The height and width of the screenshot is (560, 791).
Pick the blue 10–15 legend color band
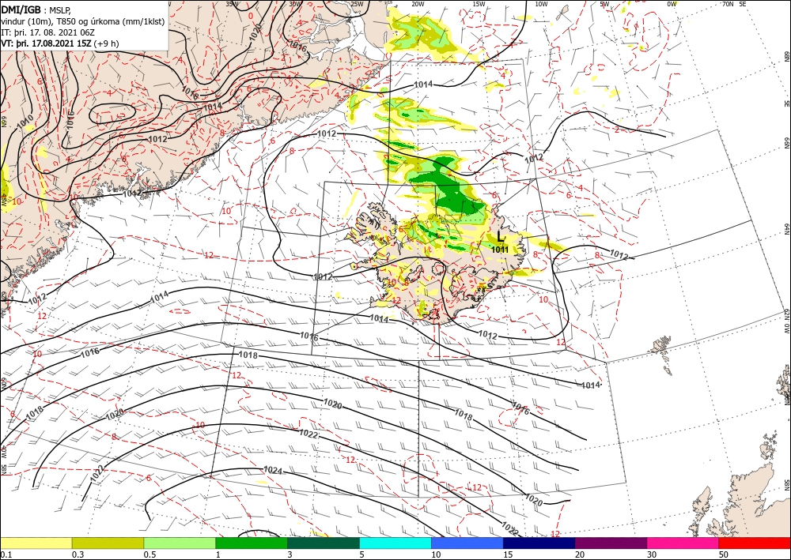467,543
